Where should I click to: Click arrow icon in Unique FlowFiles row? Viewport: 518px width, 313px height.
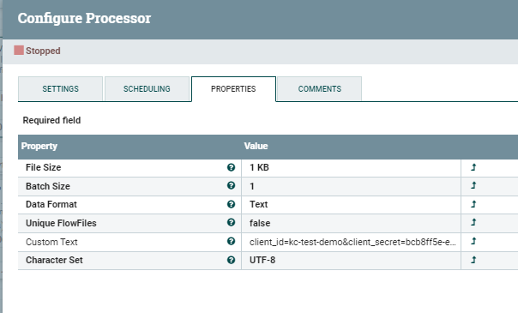click(473, 222)
